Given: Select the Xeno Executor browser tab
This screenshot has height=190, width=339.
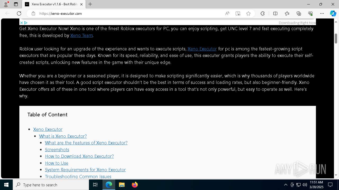Looking at the screenshot, I should coord(54,4).
